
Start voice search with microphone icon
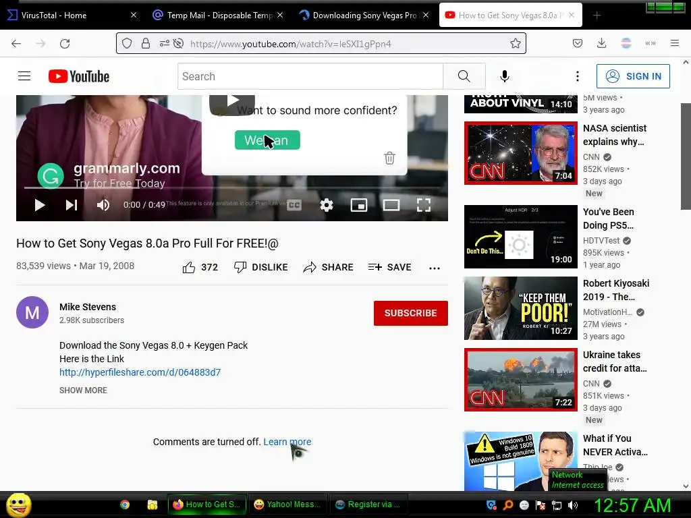pyautogui.click(x=505, y=76)
